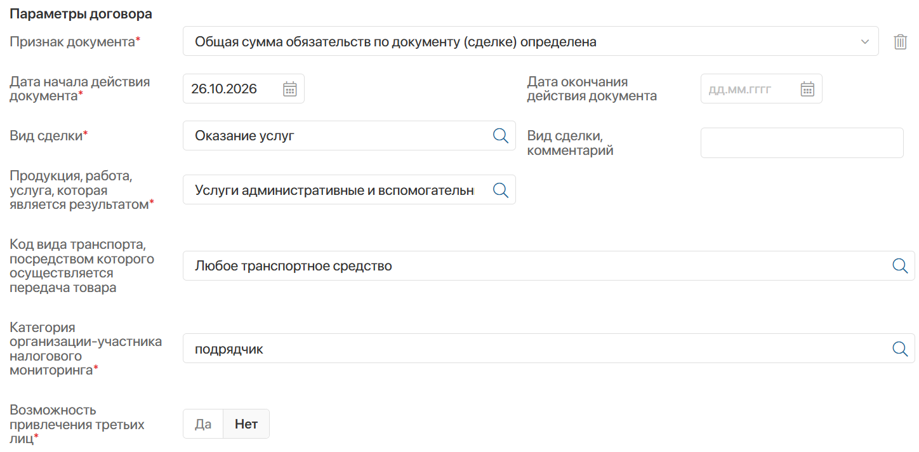Select Да for third-party involvement
The image size is (919, 452).
click(x=203, y=424)
